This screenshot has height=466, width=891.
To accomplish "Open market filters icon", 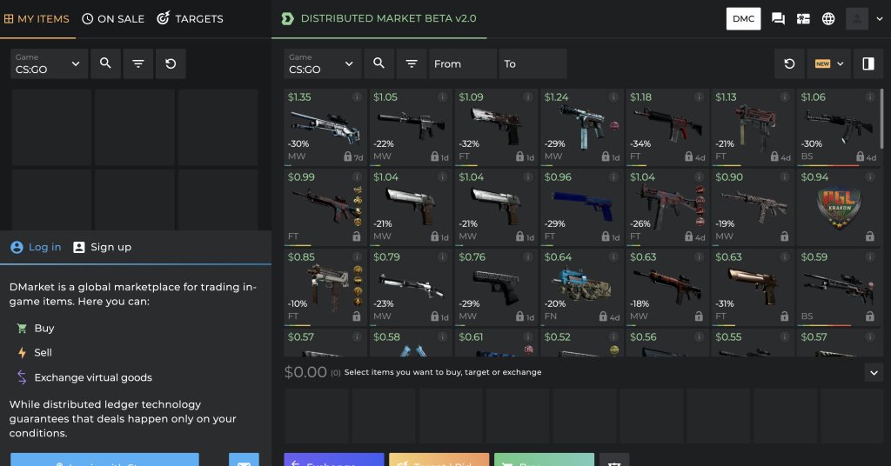I will coord(412,63).
